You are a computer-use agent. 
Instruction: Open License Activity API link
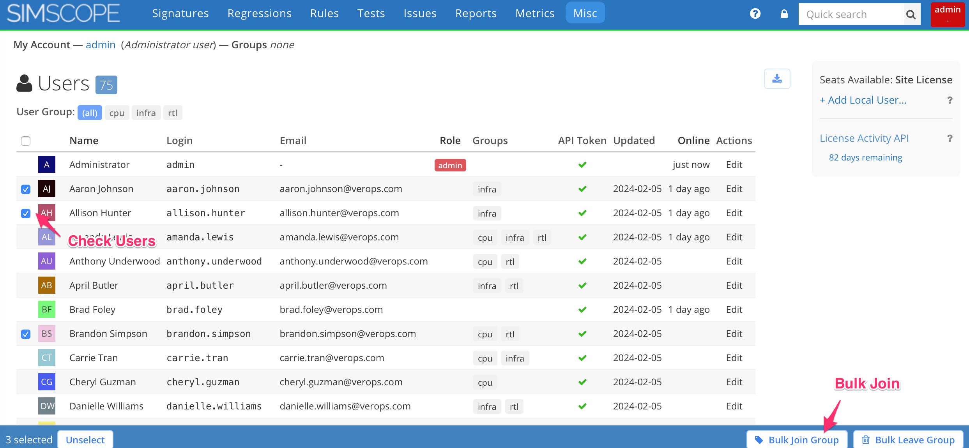pyautogui.click(x=864, y=138)
